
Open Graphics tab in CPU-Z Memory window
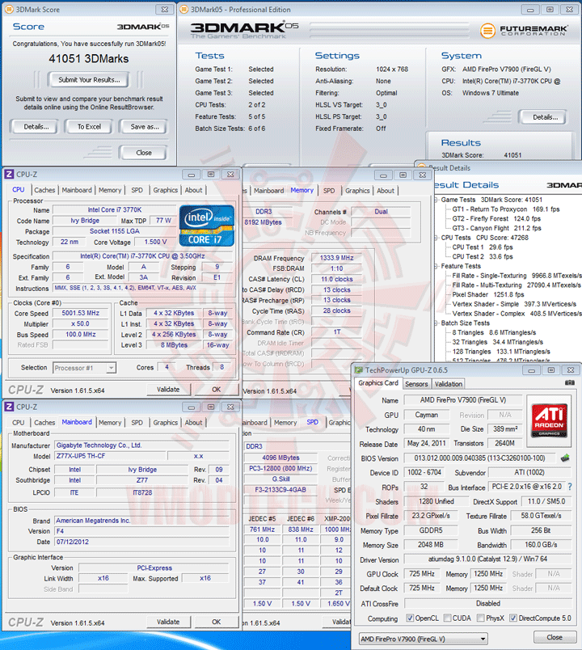357,191
